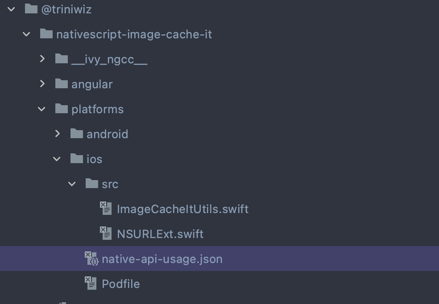Click the platforms folder icon
439x304 pixels.
coord(62,109)
